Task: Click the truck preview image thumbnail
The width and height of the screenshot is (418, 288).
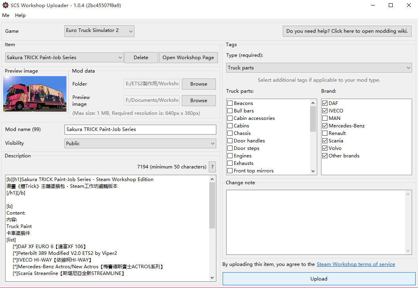Action: click(x=35, y=94)
